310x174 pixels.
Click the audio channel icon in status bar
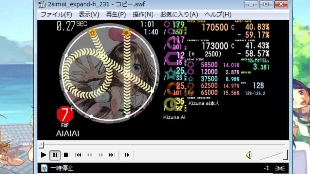point(280,168)
